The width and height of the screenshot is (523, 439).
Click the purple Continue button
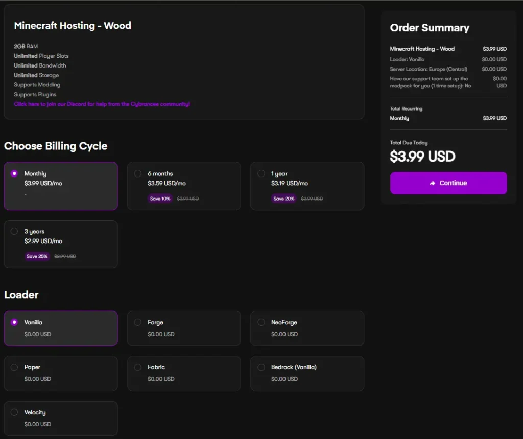[448, 183]
